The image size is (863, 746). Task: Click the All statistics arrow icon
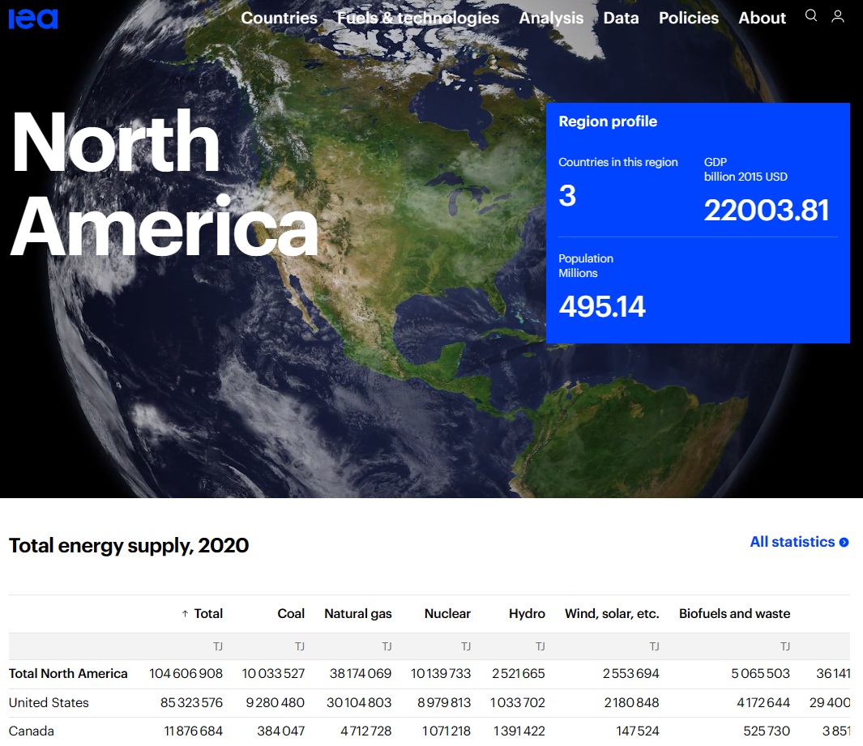(844, 543)
